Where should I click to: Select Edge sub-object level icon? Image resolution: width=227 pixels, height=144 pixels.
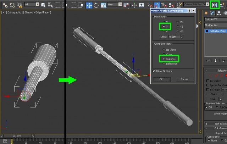216,76
